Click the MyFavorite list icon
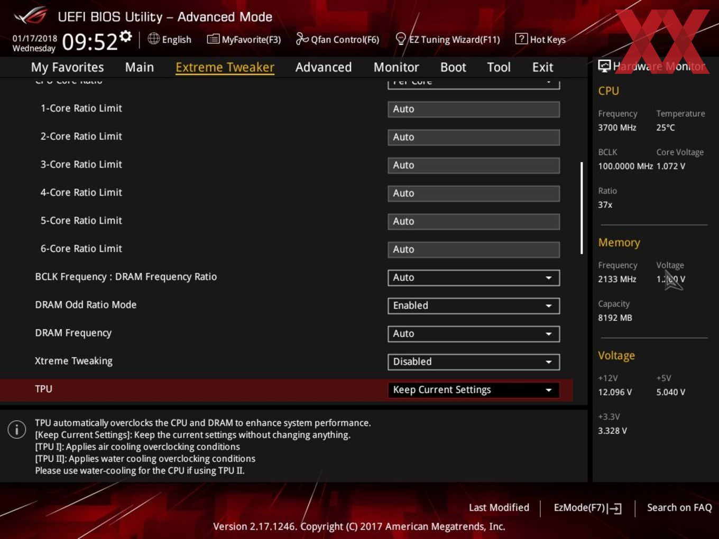Screen dimensions: 719x539 coord(213,39)
